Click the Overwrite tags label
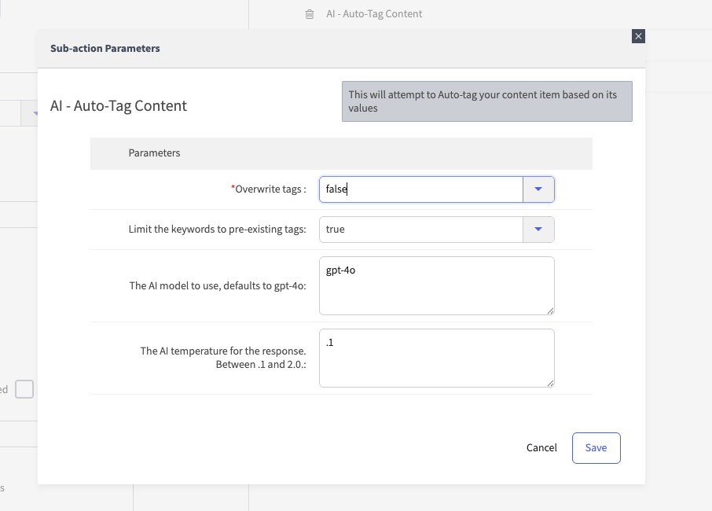 pos(269,189)
